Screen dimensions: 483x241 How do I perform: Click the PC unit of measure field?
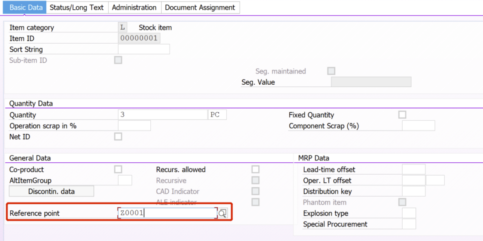pos(217,115)
